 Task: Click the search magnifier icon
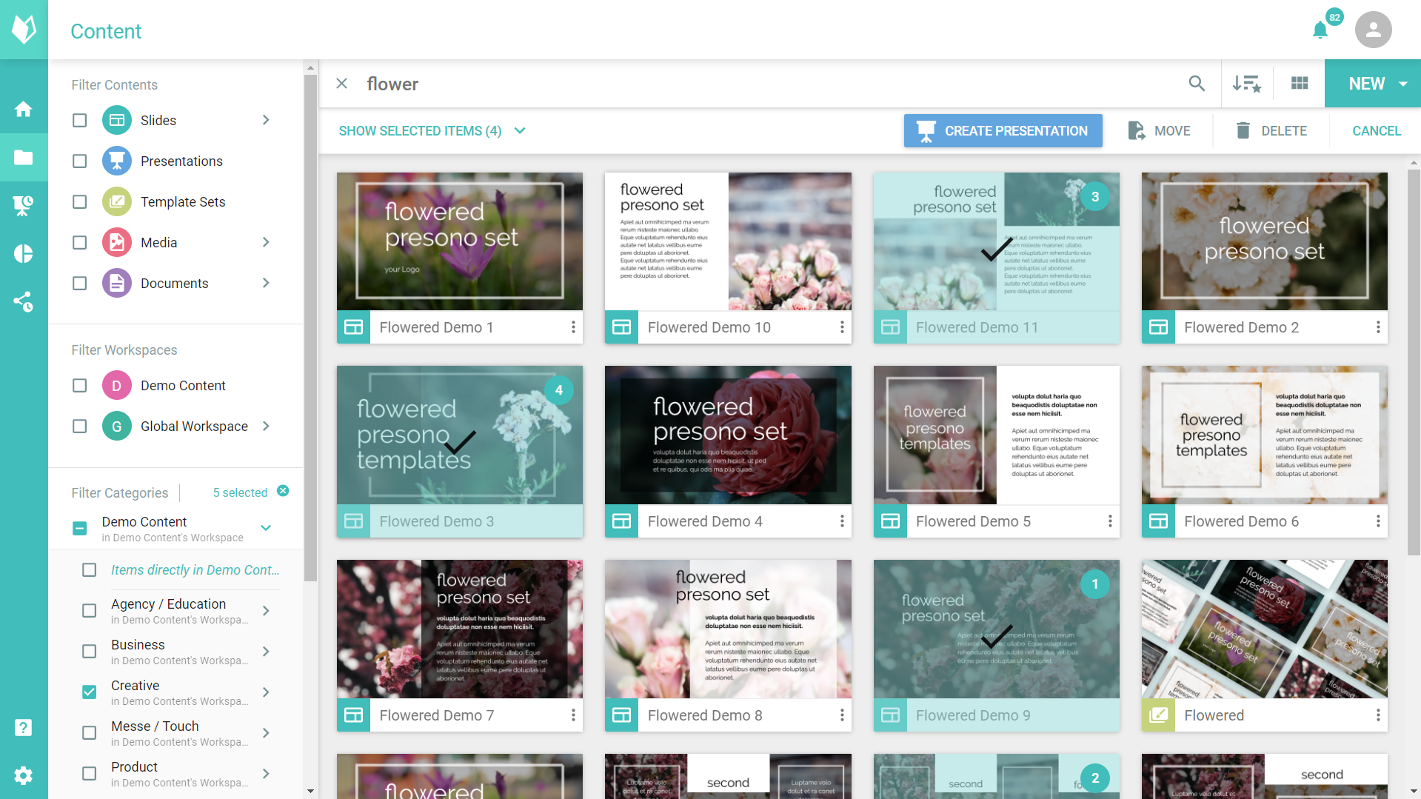click(1197, 84)
